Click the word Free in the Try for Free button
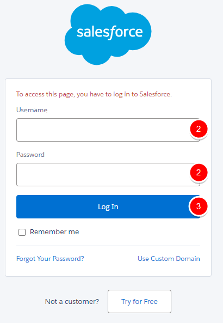This screenshot has width=223, height=323. (151, 302)
